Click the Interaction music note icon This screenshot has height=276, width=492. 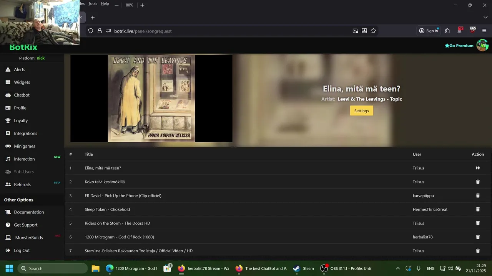click(8, 159)
